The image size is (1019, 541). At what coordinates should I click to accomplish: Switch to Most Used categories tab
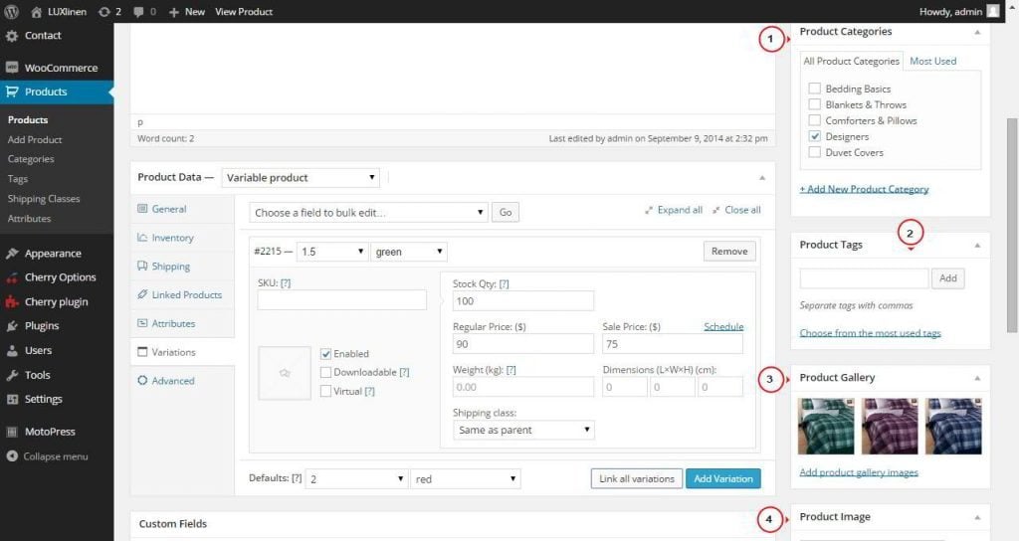(x=932, y=61)
